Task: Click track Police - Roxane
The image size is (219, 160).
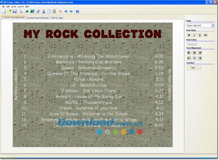Action: [x=89, y=79]
